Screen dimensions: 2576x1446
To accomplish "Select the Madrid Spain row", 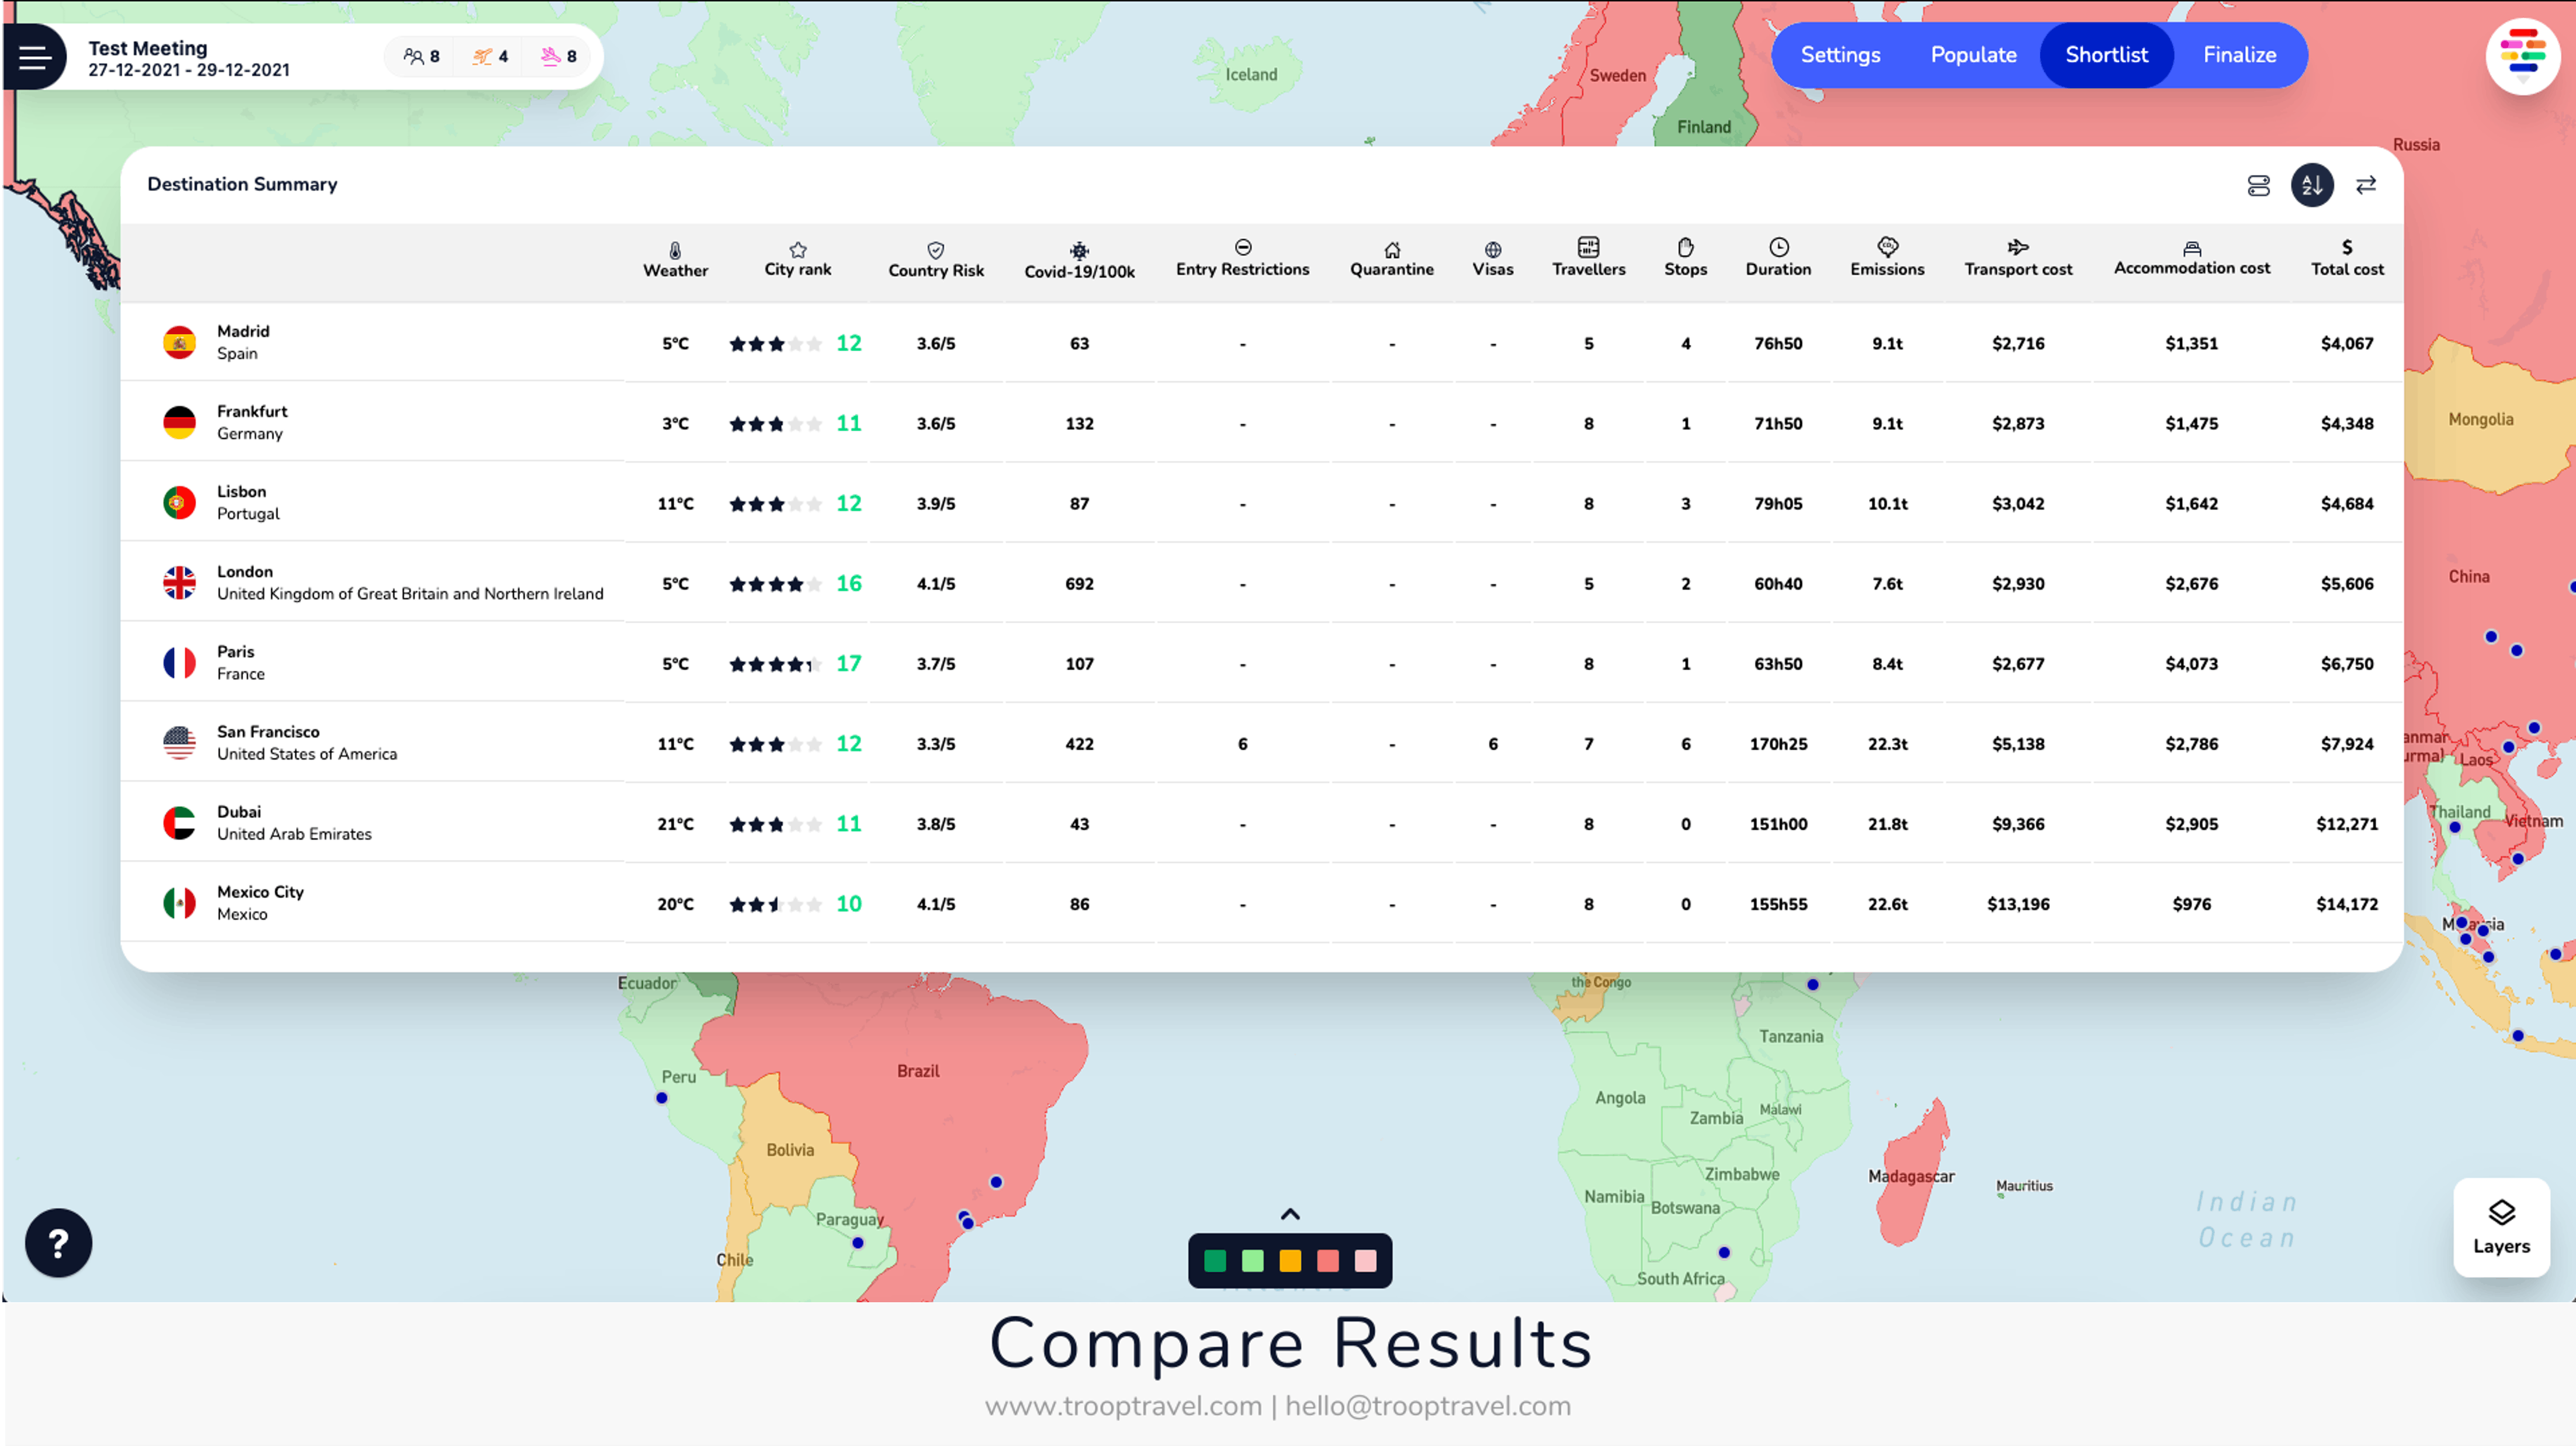I will click(1261, 343).
